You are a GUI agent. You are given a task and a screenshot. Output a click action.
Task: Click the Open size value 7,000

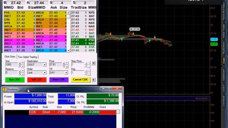67,102
